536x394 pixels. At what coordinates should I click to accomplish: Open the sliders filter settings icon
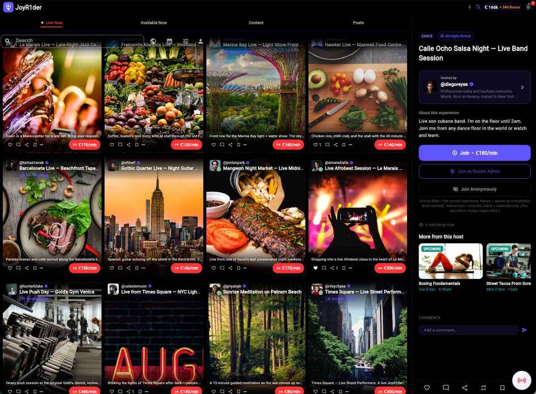click(x=185, y=41)
